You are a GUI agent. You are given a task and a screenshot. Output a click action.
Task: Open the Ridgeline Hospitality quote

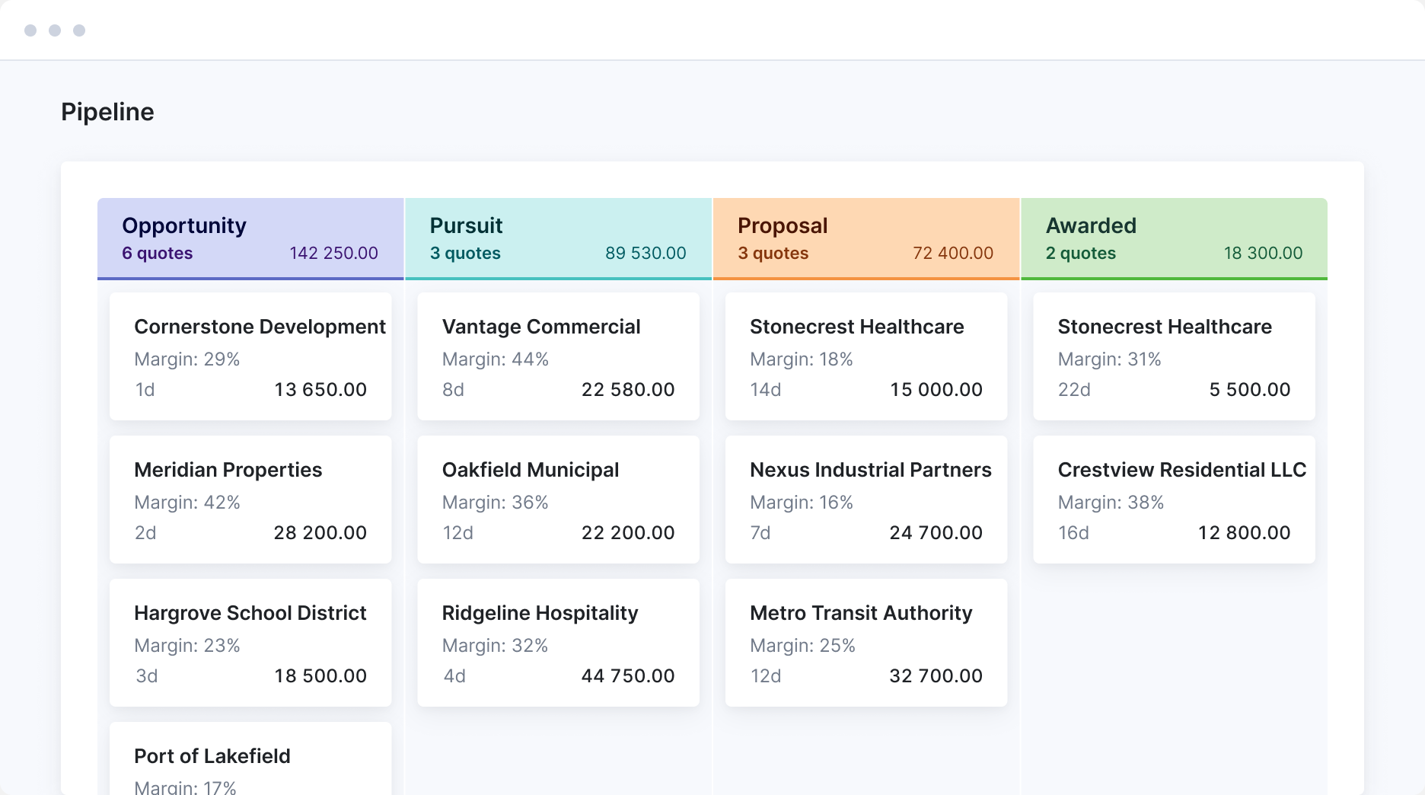pyautogui.click(x=558, y=643)
